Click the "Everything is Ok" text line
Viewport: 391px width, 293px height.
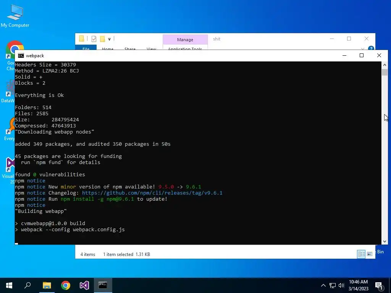(39, 95)
